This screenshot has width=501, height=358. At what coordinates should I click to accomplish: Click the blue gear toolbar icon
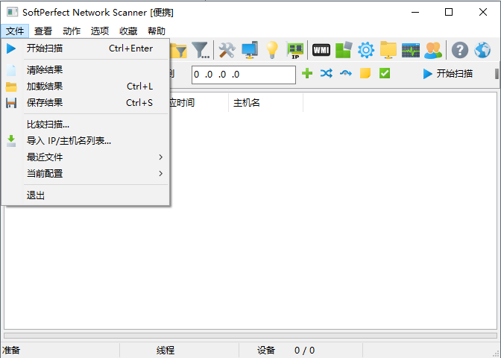(x=366, y=50)
